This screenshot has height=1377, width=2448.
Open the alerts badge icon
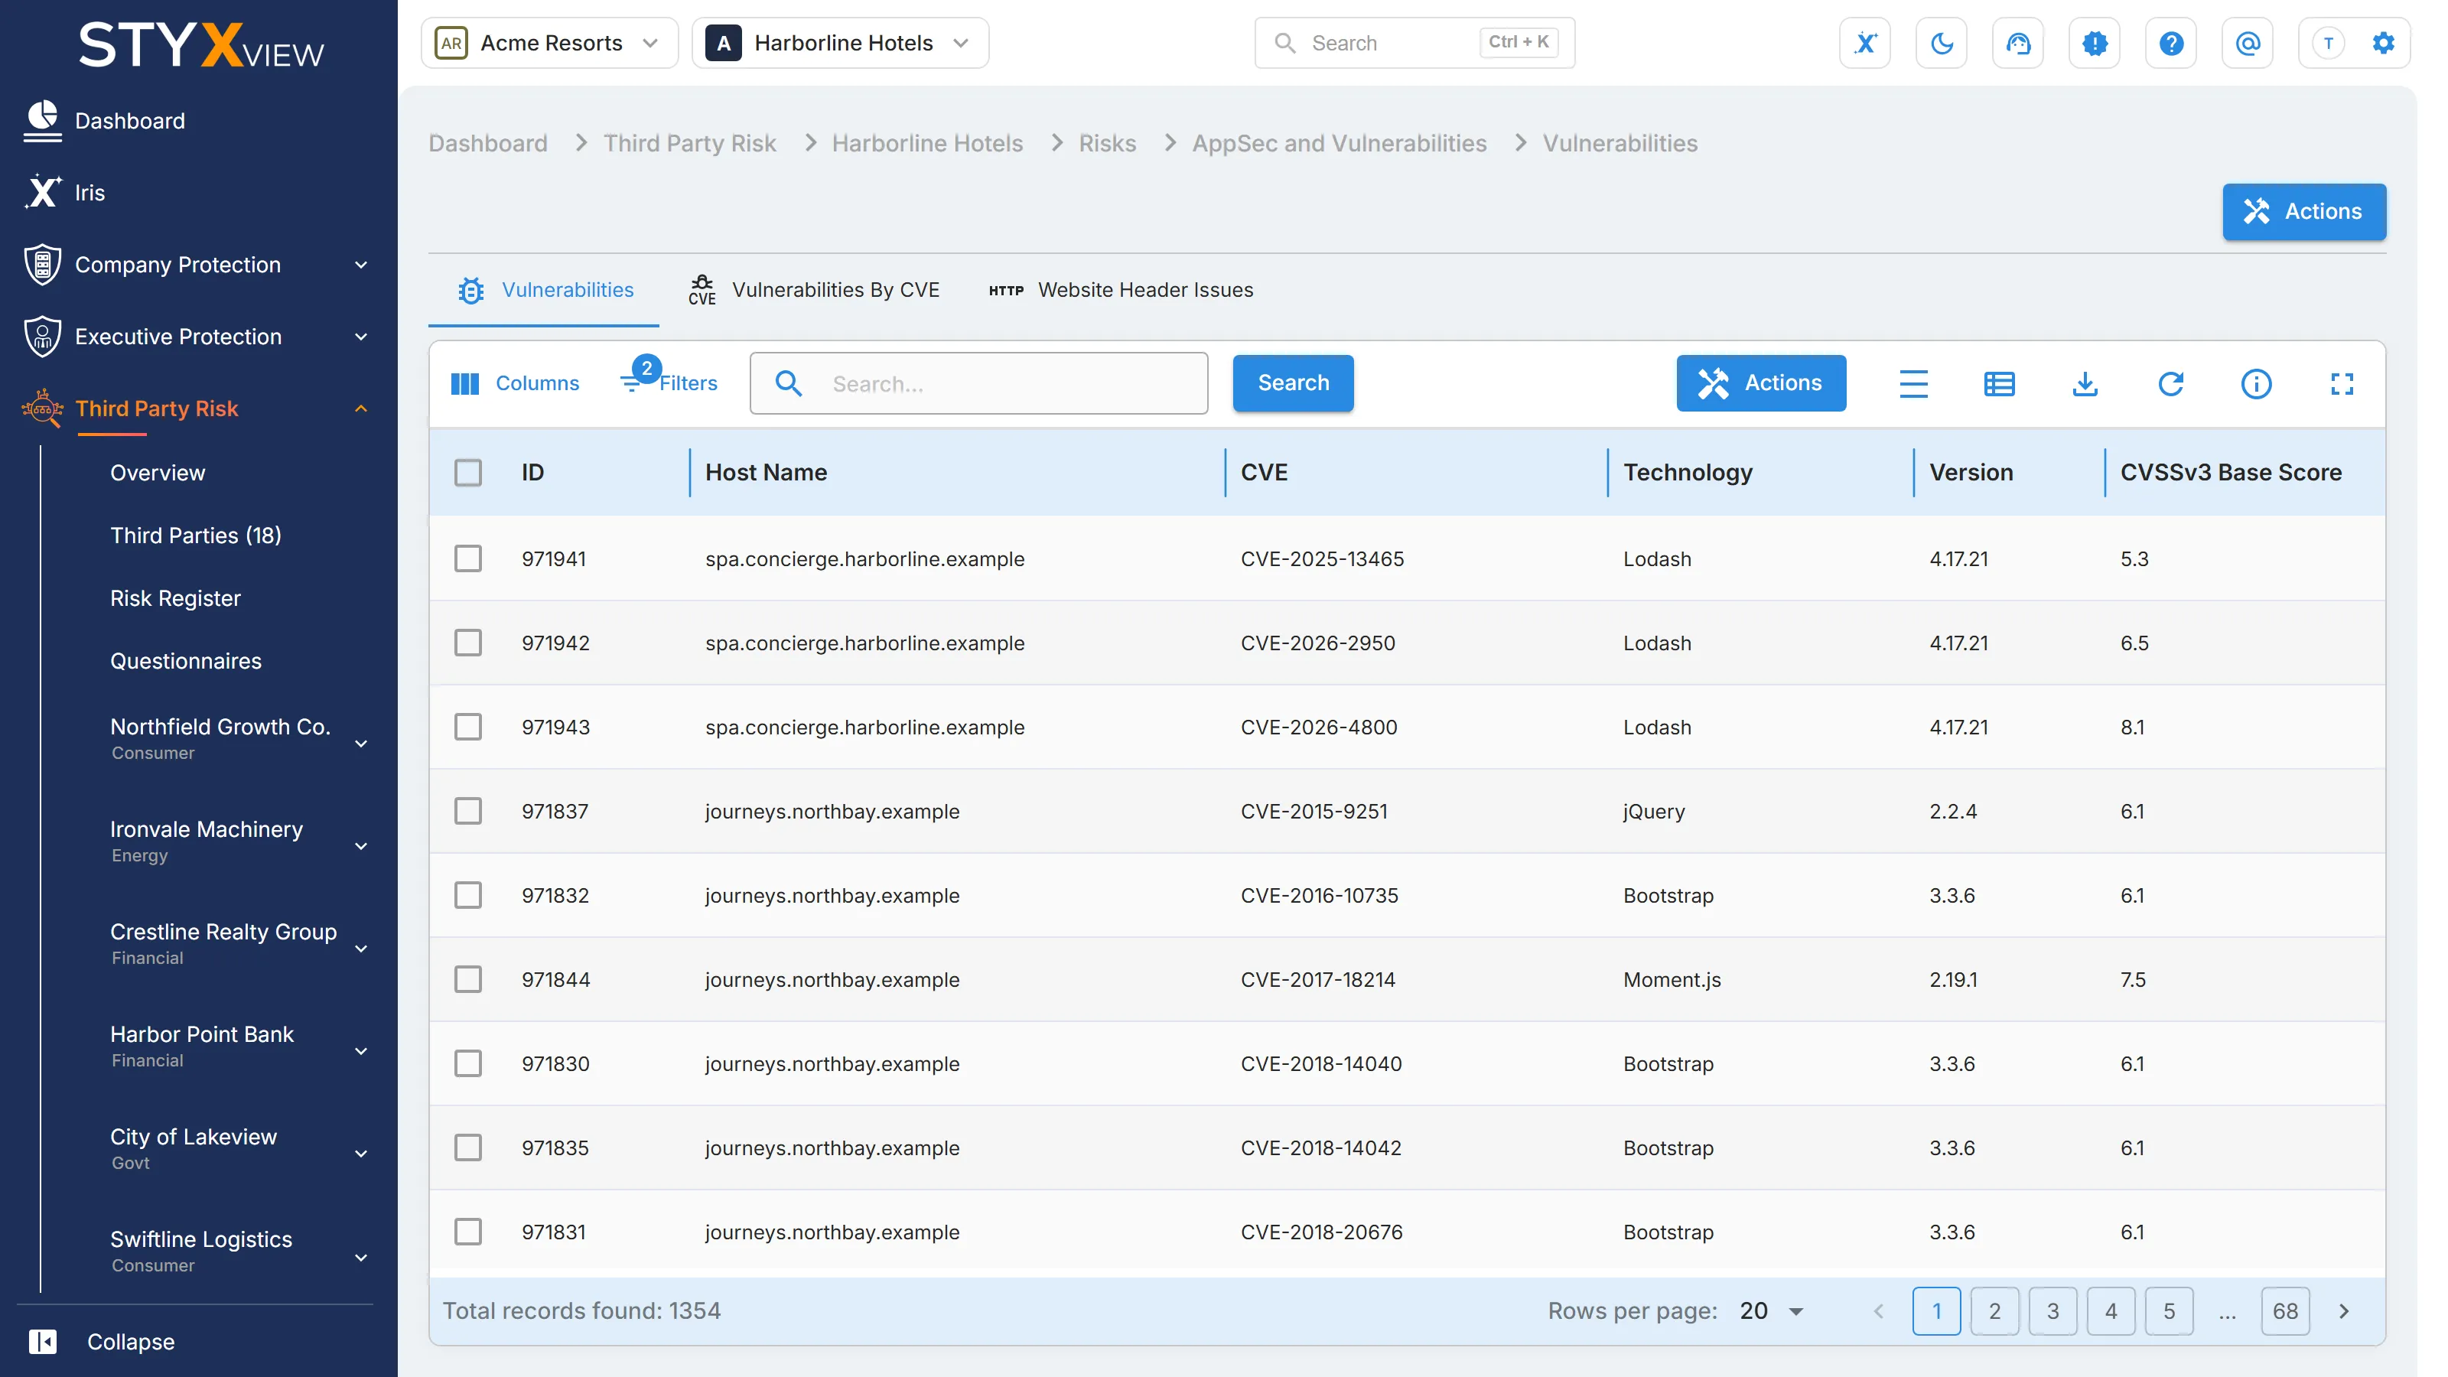pos(2095,43)
